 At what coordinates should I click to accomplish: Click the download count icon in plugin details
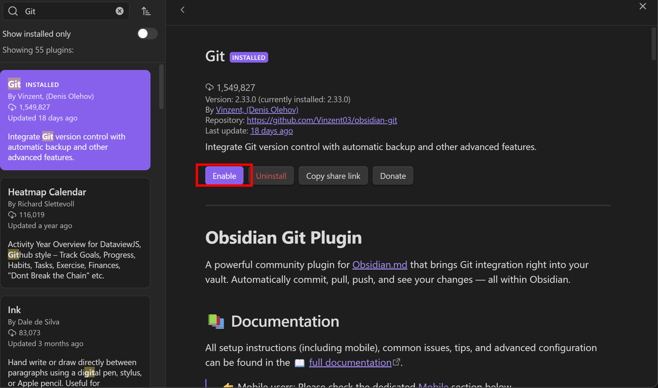click(209, 87)
